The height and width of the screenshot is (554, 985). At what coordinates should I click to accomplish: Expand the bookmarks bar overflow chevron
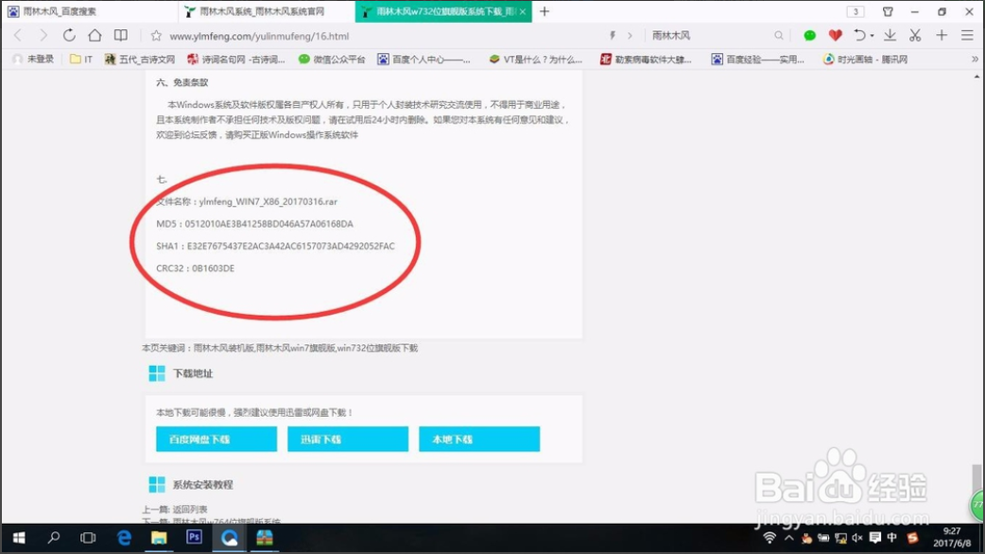point(975,59)
